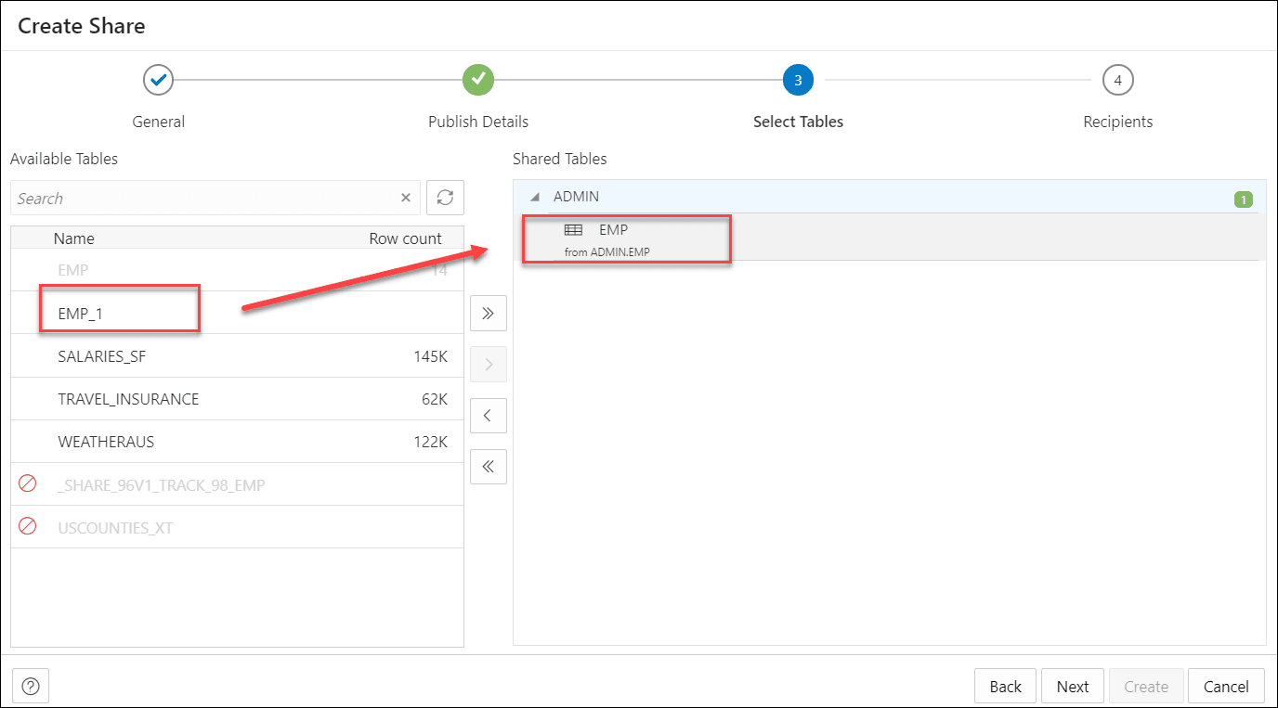Screen dimensions: 1278x708
Task: Click the move-left single arrow button
Action: (x=488, y=415)
